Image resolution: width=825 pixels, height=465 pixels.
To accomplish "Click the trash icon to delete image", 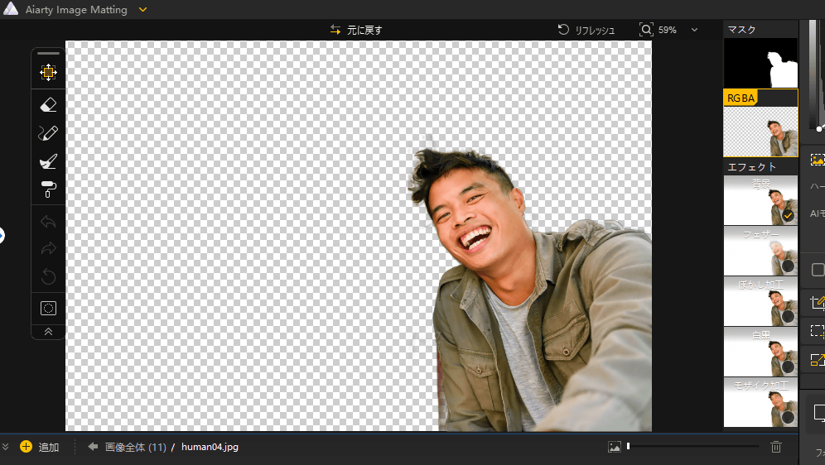I will point(775,447).
